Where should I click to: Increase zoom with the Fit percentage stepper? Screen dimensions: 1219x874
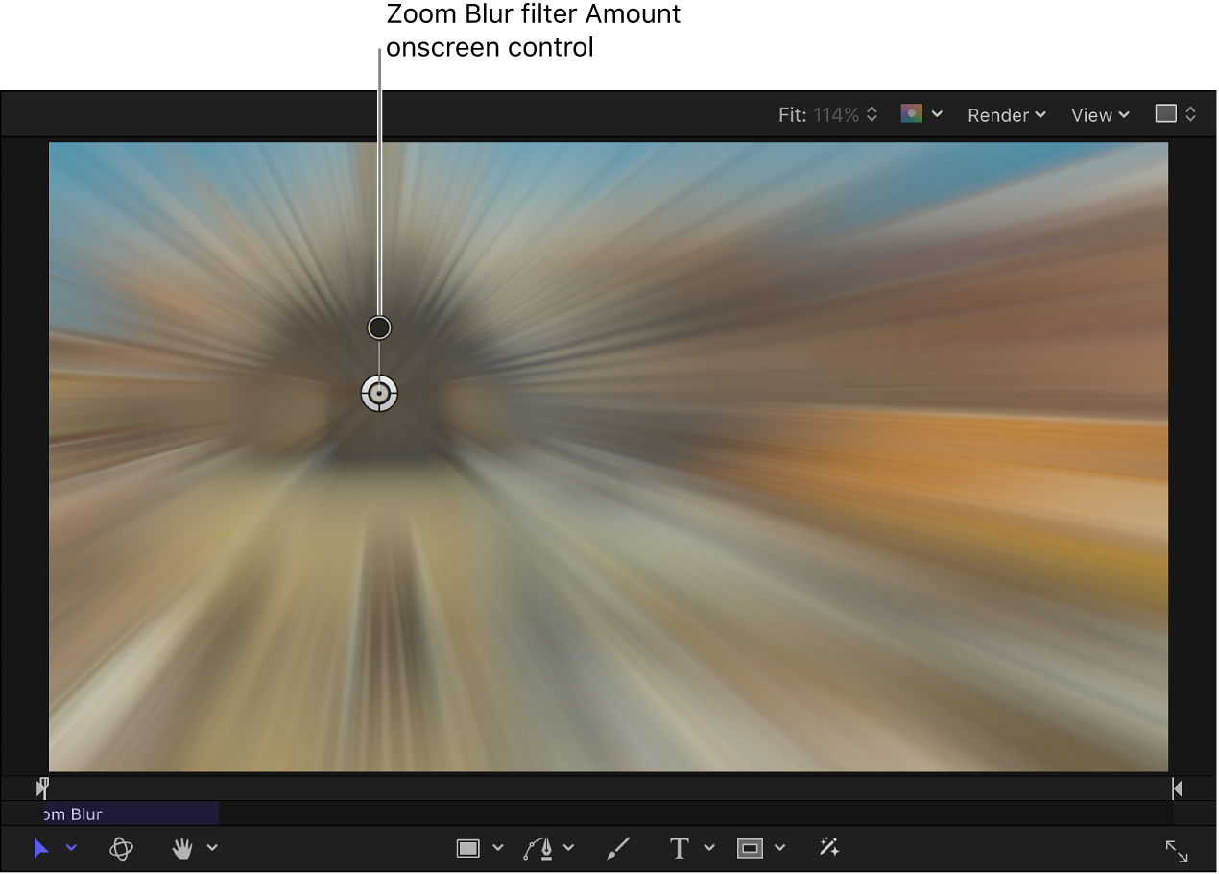point(872,109)
